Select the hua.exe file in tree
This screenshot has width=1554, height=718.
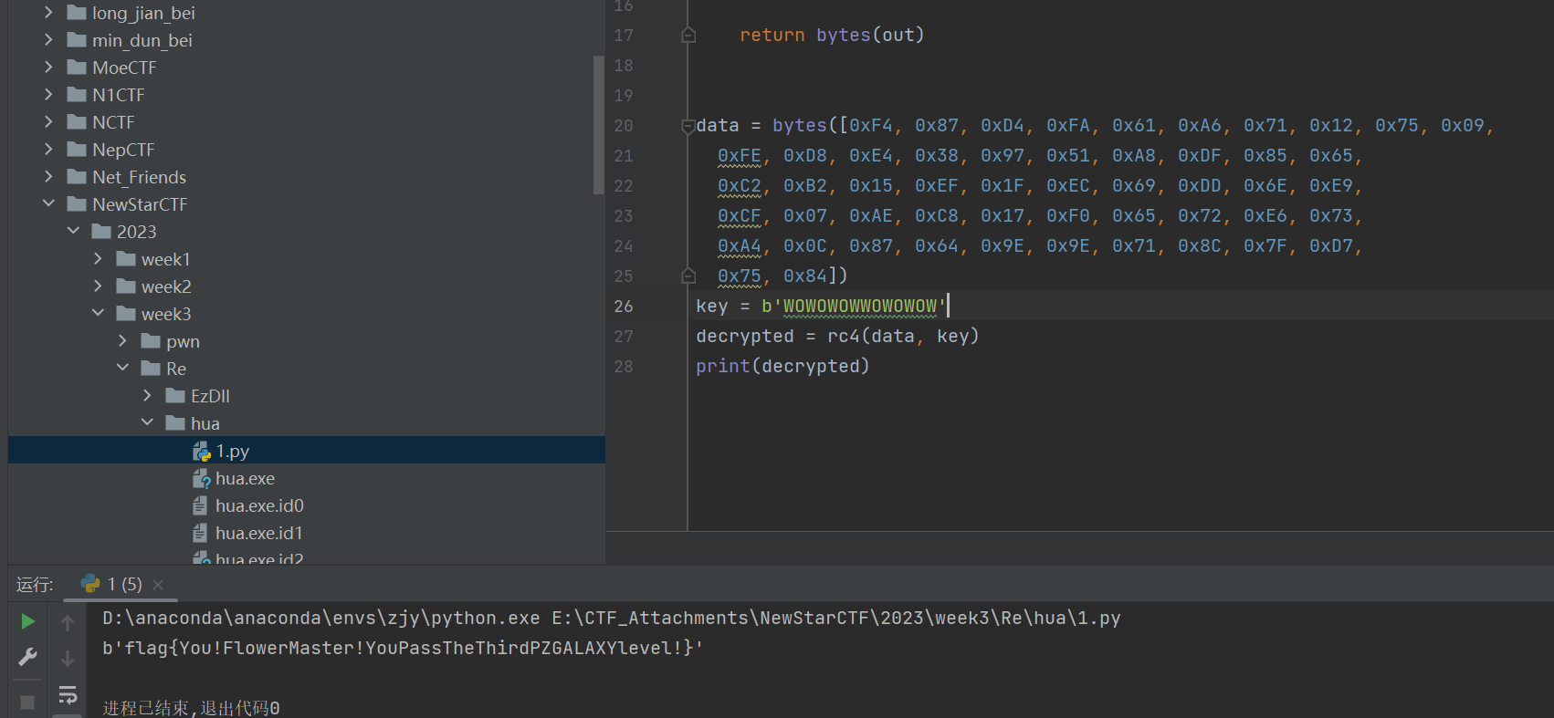click(x=245, y=478)
